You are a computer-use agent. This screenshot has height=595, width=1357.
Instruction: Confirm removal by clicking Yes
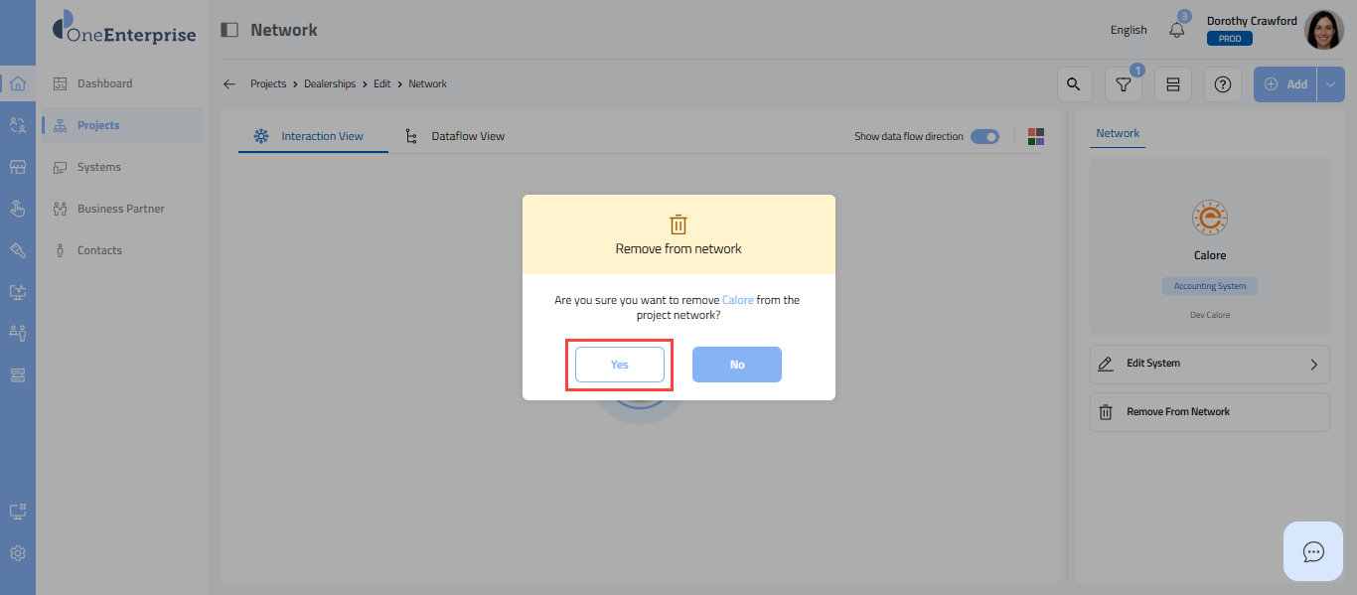tap(620, 365)
